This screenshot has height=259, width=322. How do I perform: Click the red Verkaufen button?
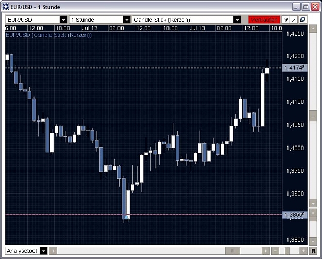click(264, 20)
